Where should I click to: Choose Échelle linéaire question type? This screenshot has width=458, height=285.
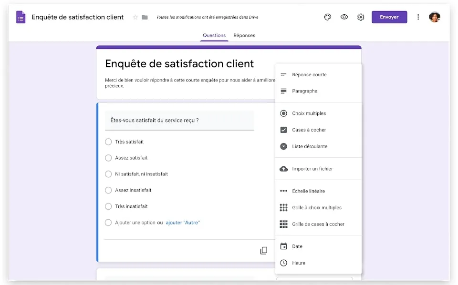coord(318,191)
